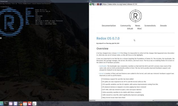Open the teal launcher icon in the taskbar
The height and width of the screenshot is (106, 178).
coord(1,103)
